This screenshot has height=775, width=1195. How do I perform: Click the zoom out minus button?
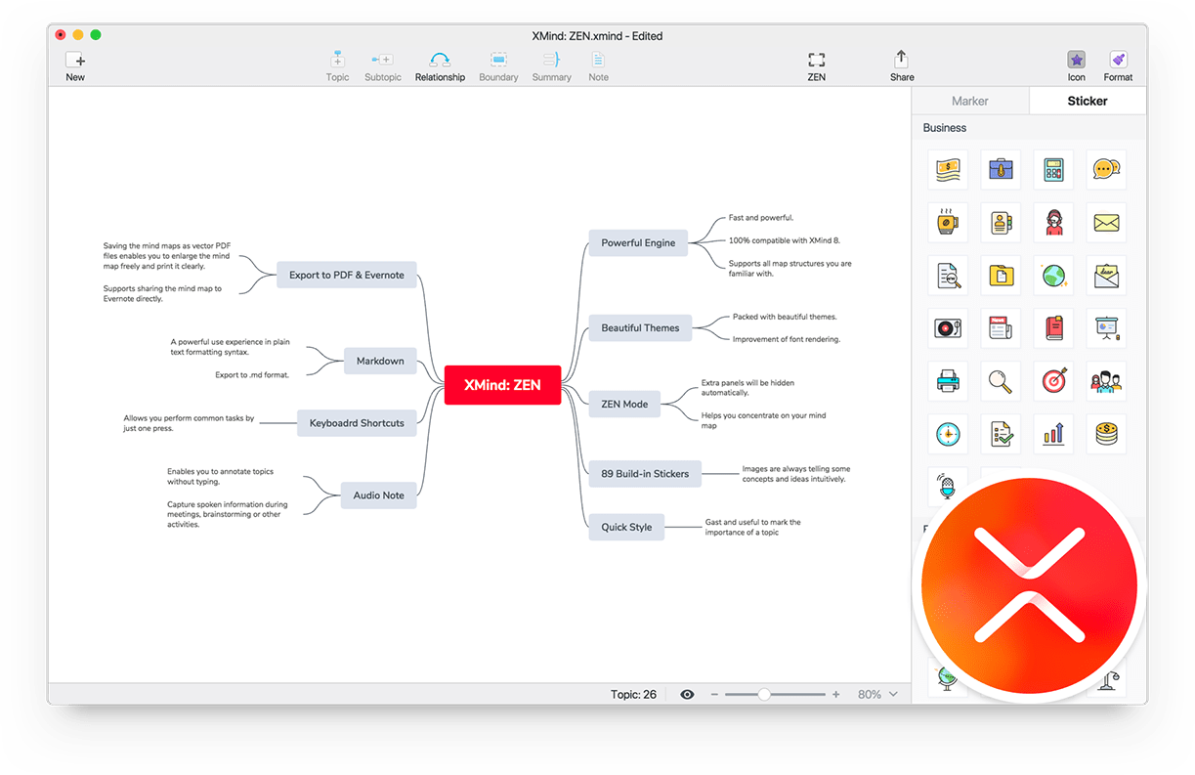(x=714, y=694)
